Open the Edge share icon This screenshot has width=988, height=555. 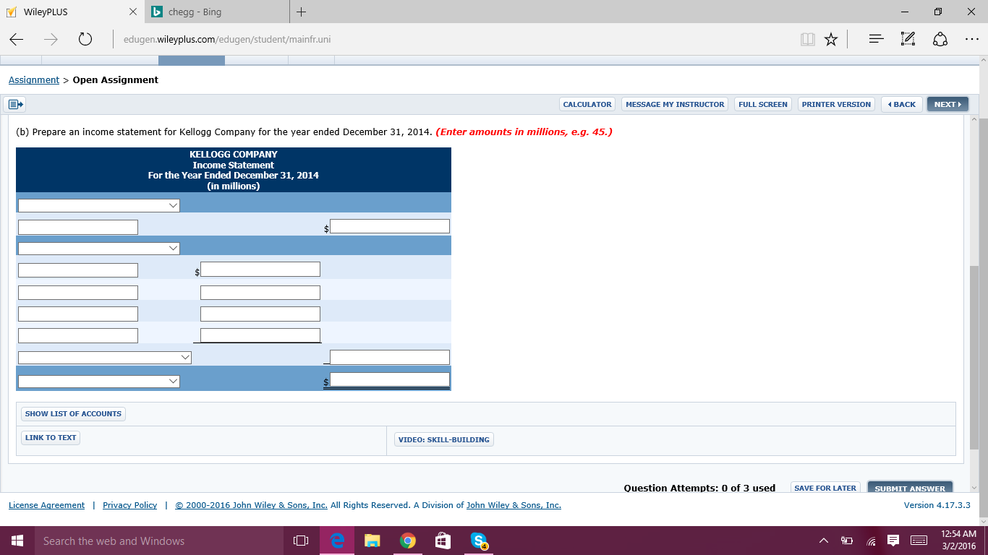point(940,40)
